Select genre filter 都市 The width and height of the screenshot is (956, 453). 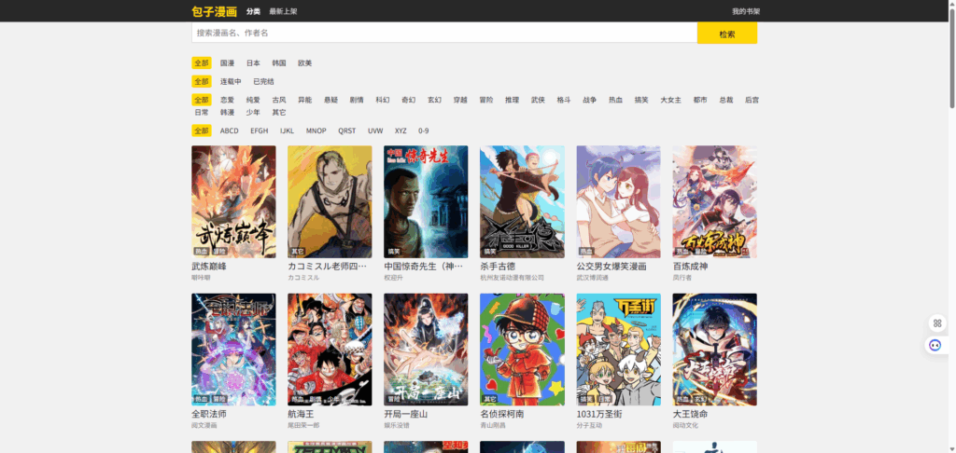[x=700, y=100]
